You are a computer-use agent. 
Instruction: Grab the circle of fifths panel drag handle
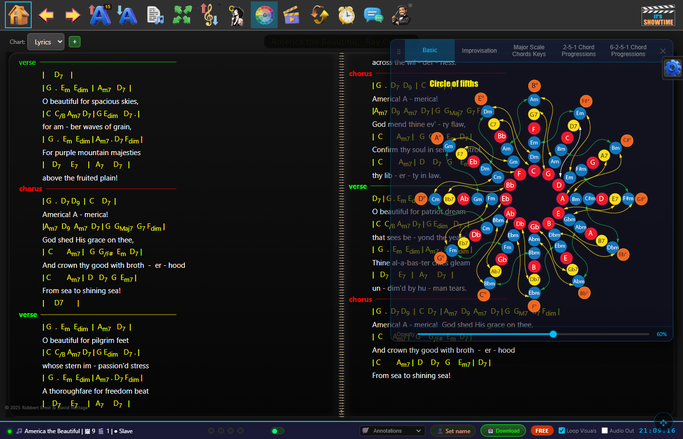[x=399, y=51]
